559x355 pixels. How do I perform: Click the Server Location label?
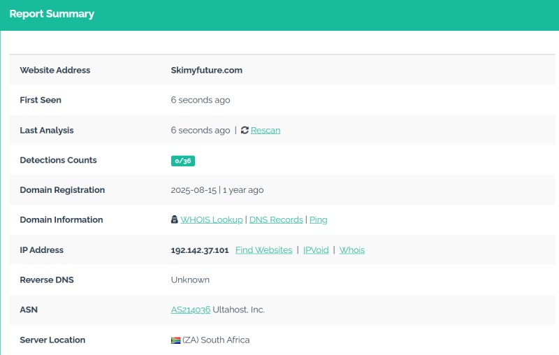click(x=52, y=340)
